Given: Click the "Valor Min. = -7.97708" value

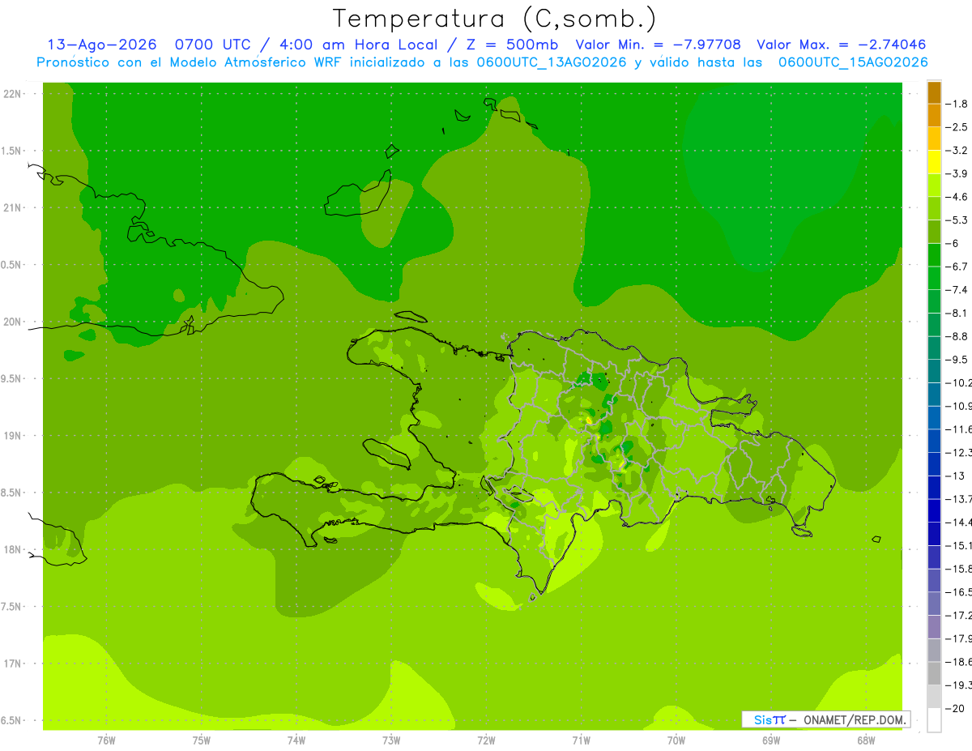Looking at the screenshot, I should tap(658, 45).
